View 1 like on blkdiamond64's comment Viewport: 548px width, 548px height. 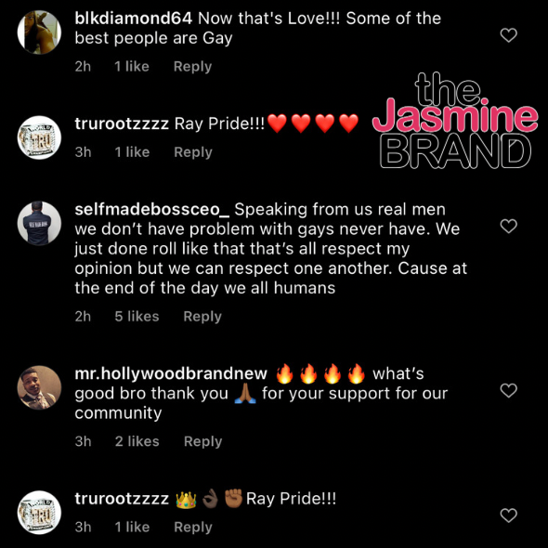pos(132,66)
